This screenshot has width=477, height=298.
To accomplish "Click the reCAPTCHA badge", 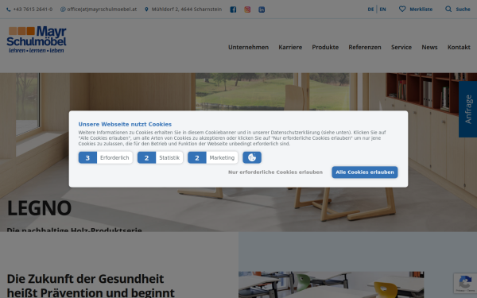I will coord(465,283).
